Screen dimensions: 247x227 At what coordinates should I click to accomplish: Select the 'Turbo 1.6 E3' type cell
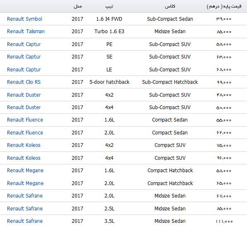[109, 32]
